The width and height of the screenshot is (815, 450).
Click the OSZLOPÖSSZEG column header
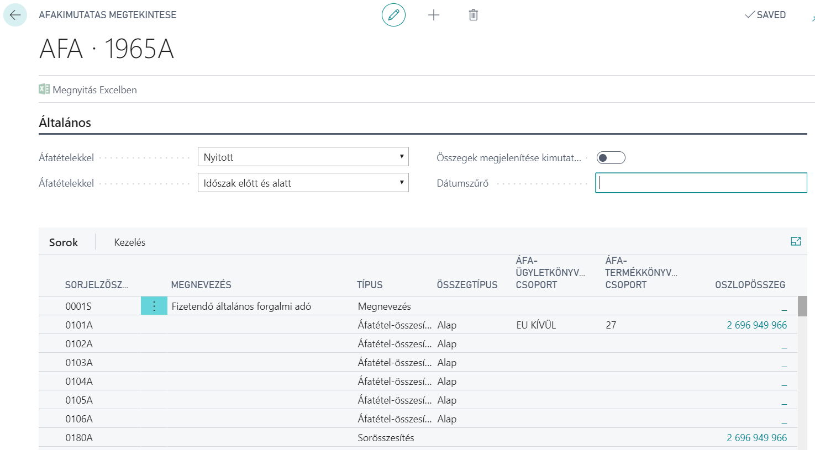tap(750, 285)
